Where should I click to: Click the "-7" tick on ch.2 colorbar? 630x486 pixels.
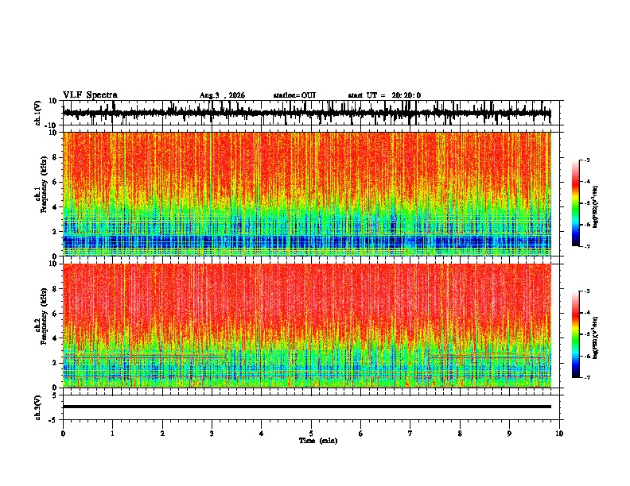coord(587,377)
